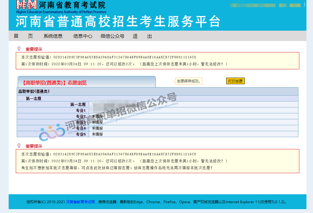Click the 第一志愿 section heading row

point(157,98)
